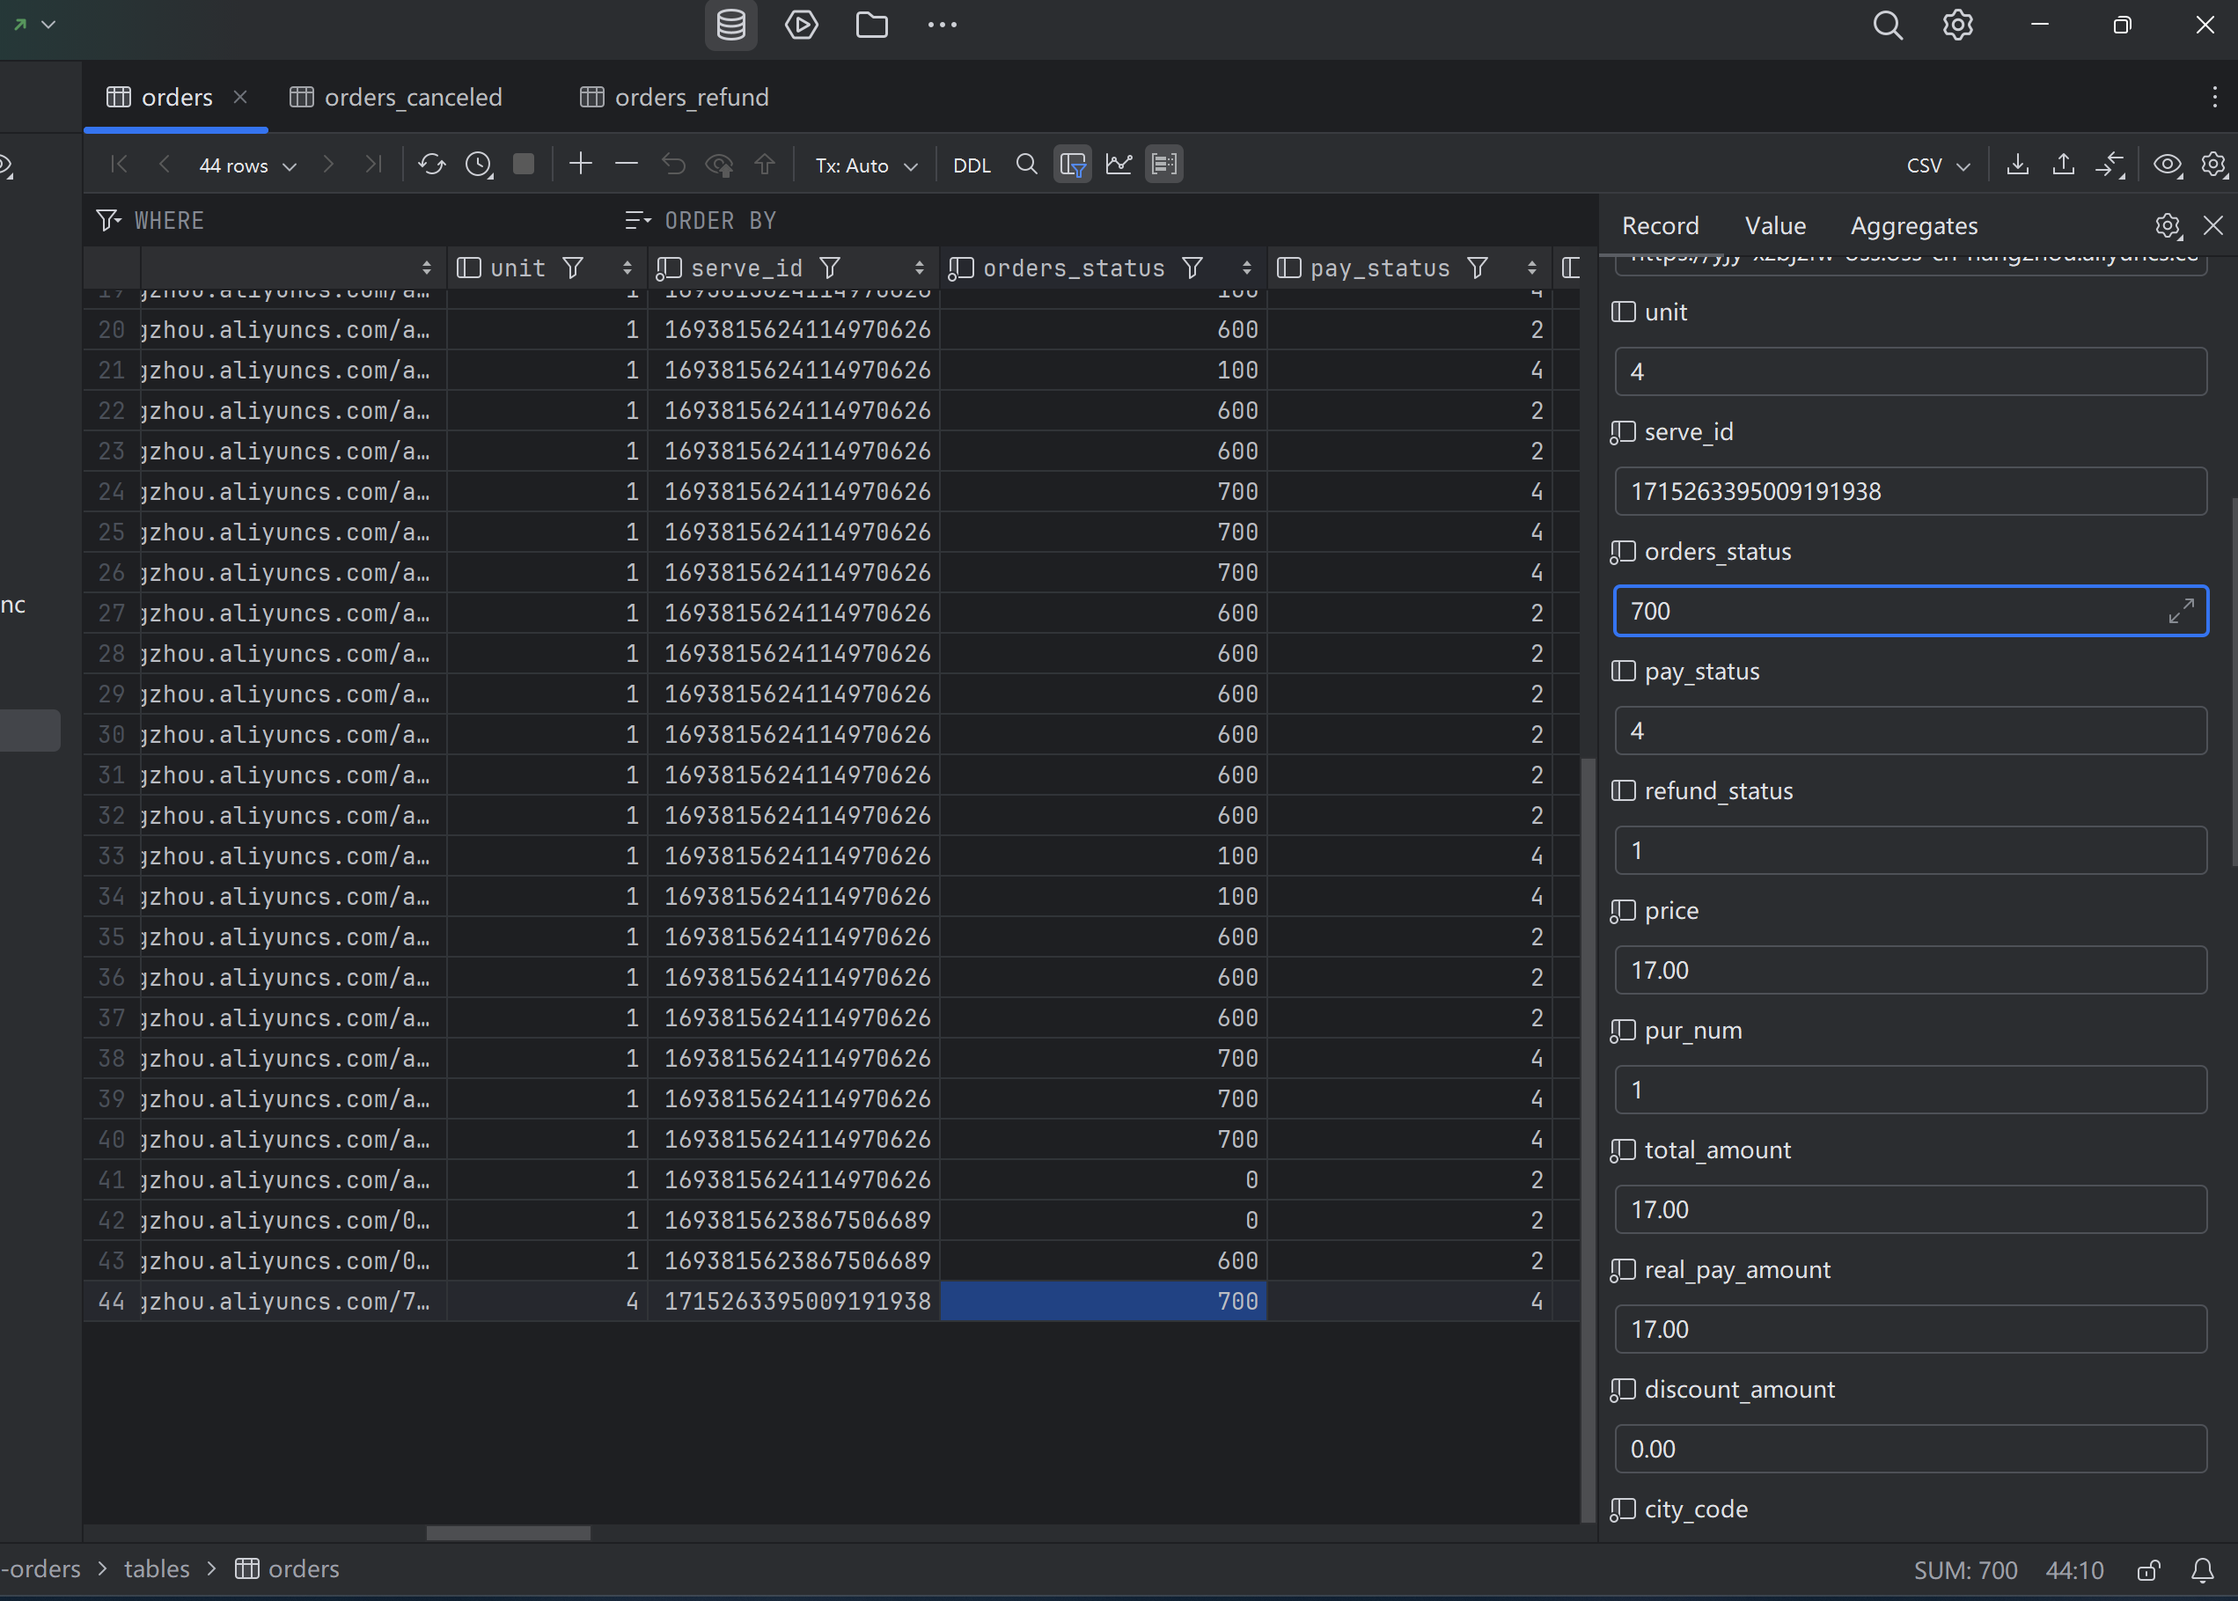
Task: Expand the 44 rows page size dropdown
Action: [x=247, y=165]
